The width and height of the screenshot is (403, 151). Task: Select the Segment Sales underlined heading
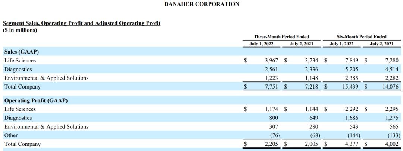(82, 23)
